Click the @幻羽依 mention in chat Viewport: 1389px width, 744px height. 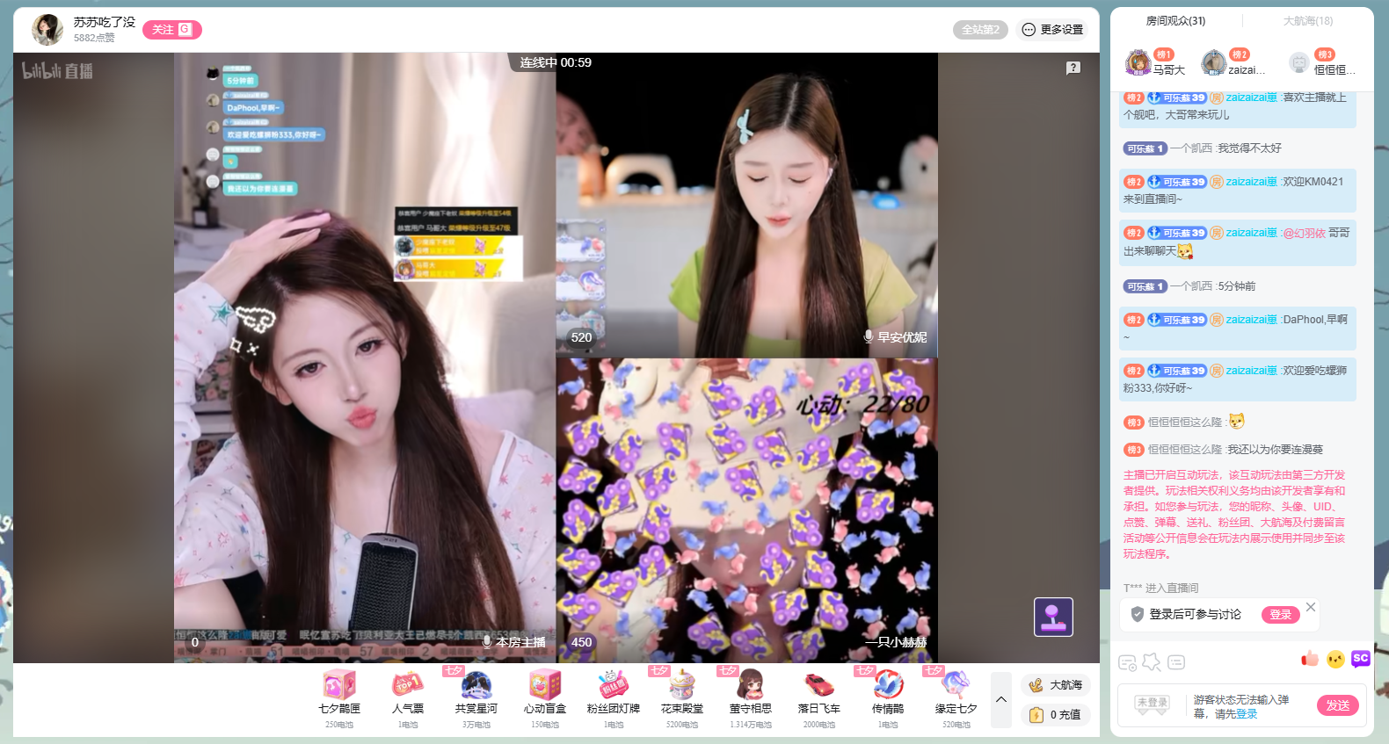pyautogui.click(x=1304, y=233)
